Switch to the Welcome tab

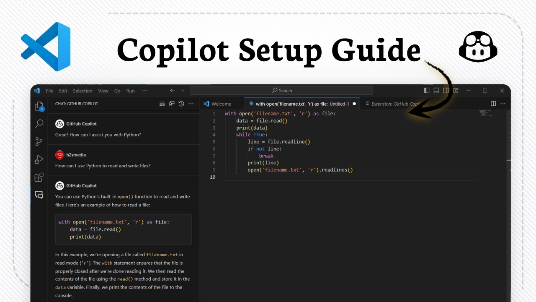221,104
